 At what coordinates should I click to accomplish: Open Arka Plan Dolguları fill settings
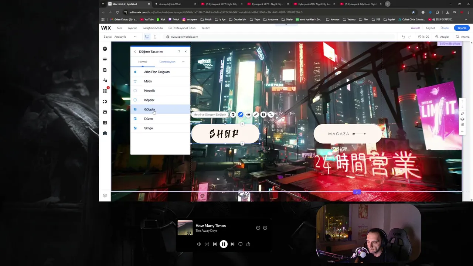pos(160,72)
